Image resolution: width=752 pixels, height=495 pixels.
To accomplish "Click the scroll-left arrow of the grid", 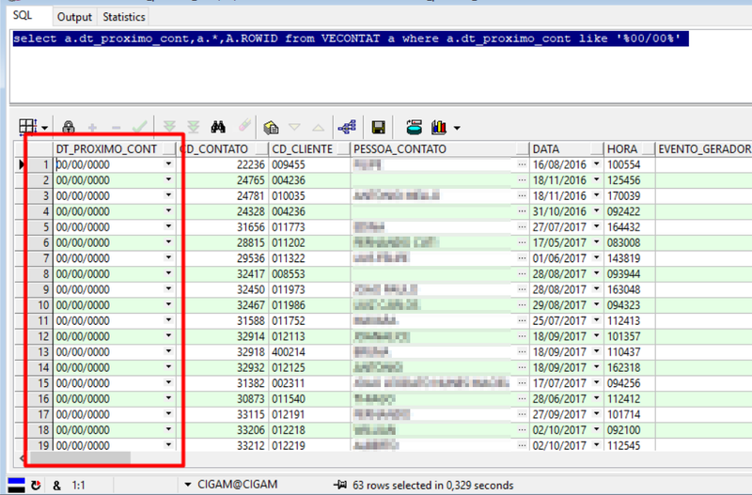I will coord(22,457).
